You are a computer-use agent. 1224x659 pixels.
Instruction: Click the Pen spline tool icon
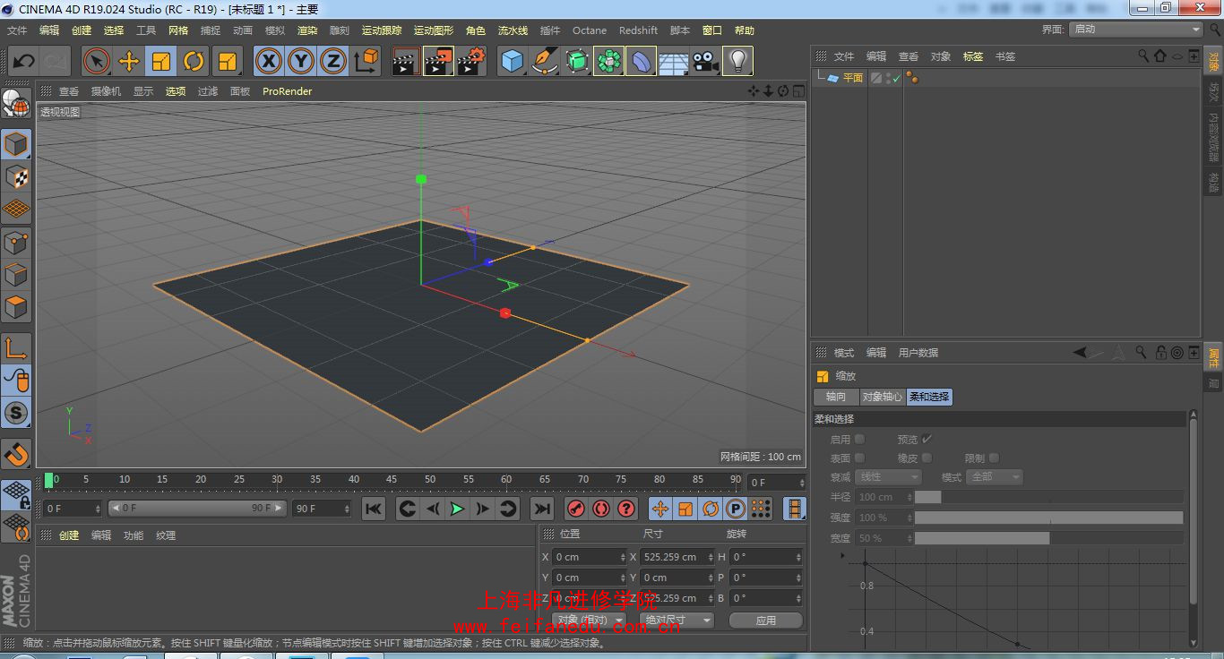[x=544, y=61]
